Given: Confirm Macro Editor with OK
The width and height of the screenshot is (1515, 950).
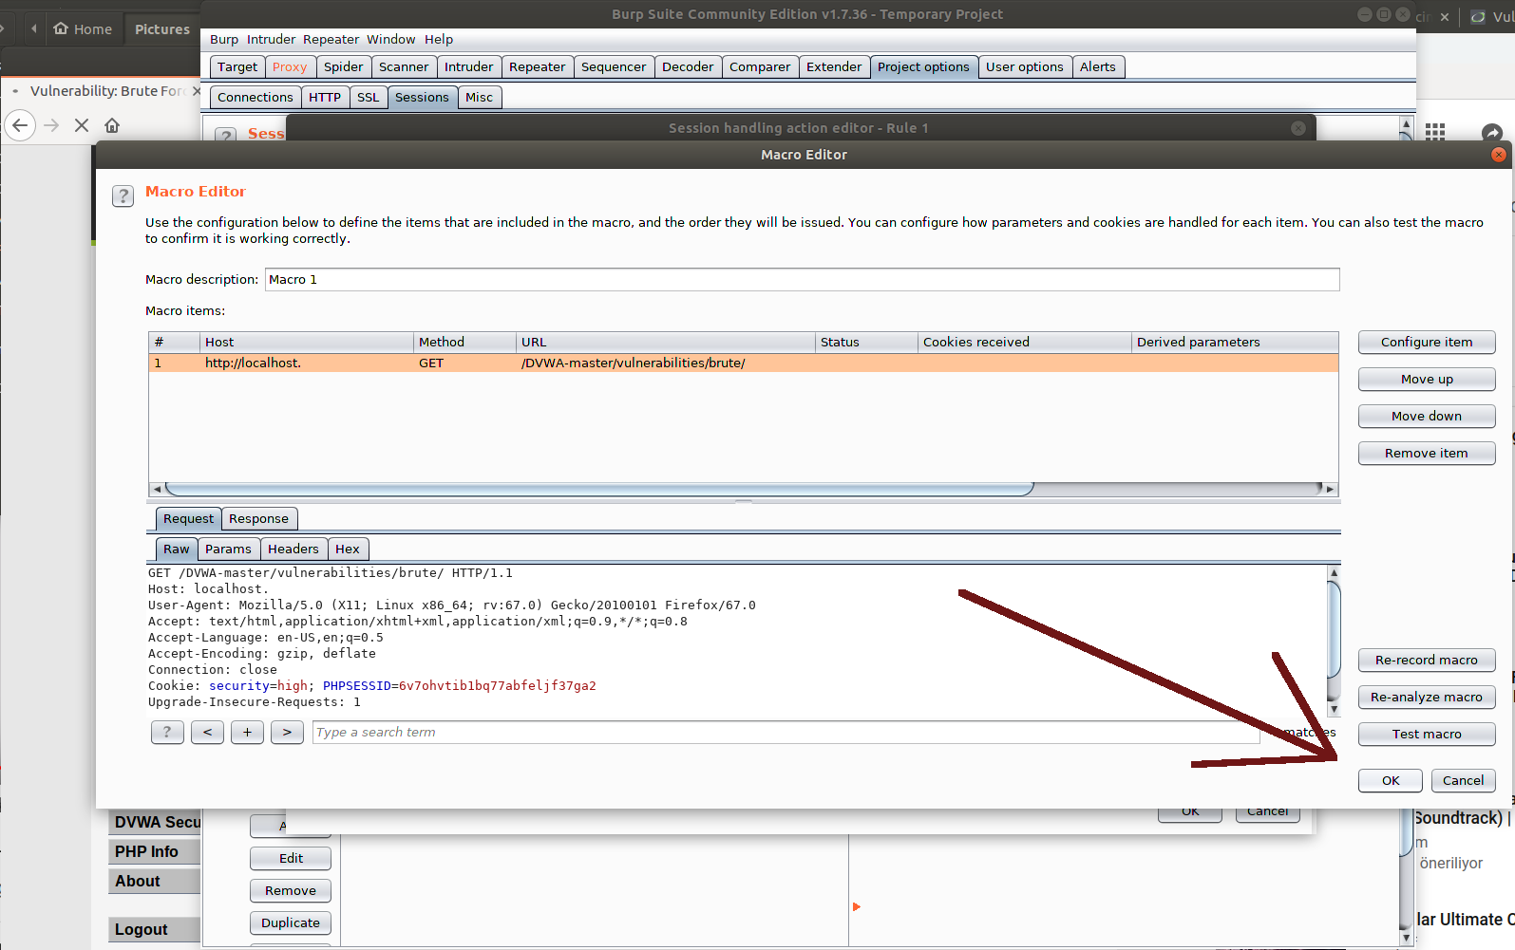Looking at the screenshot, I should pyautogui.click(x=1391, y=780).
